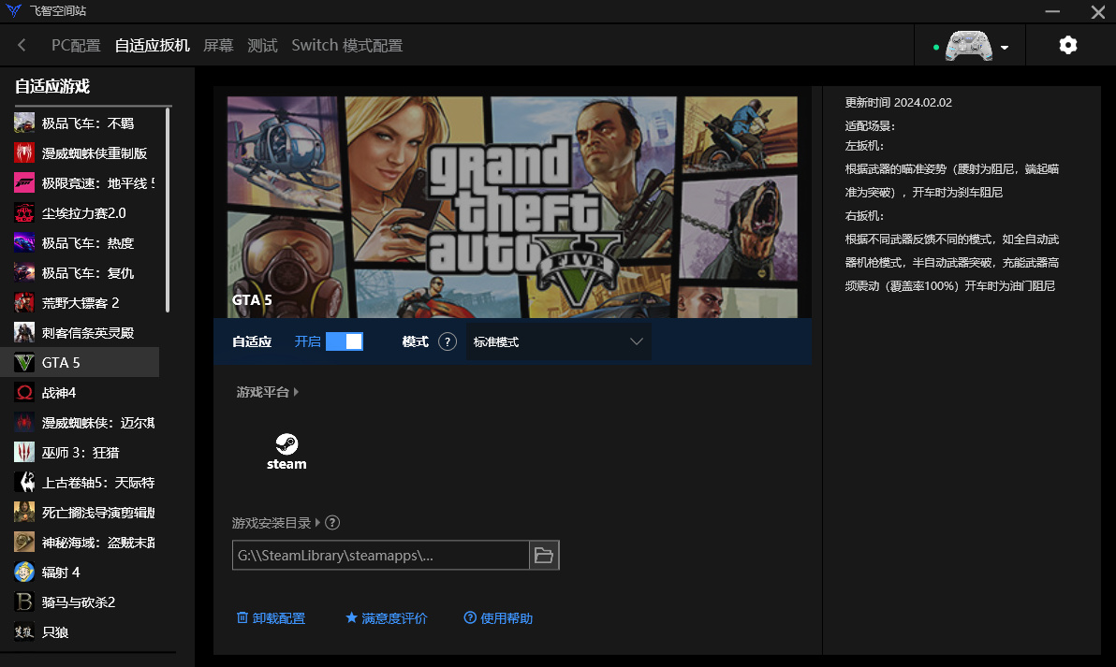The height and width of the screenshot is (667, 1116).
Task: Select 巫师 3：狂猎 in the list
Action: 79,452
